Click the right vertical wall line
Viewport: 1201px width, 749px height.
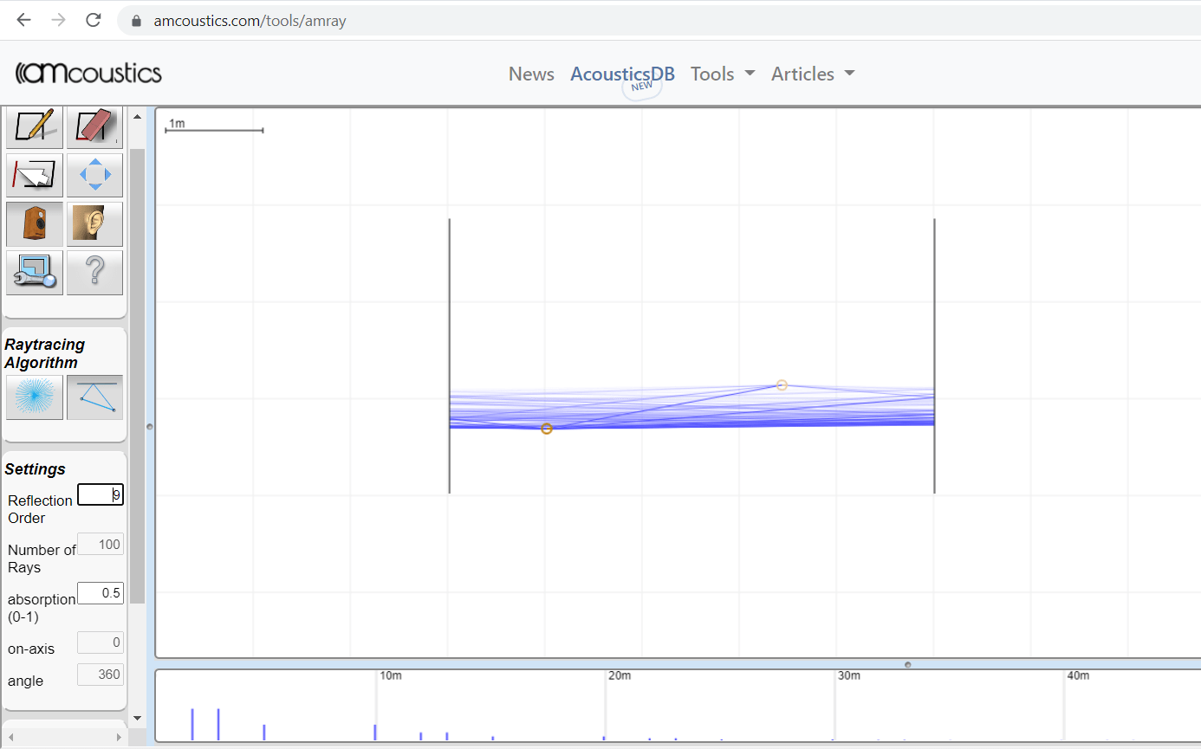coord(934,356)
